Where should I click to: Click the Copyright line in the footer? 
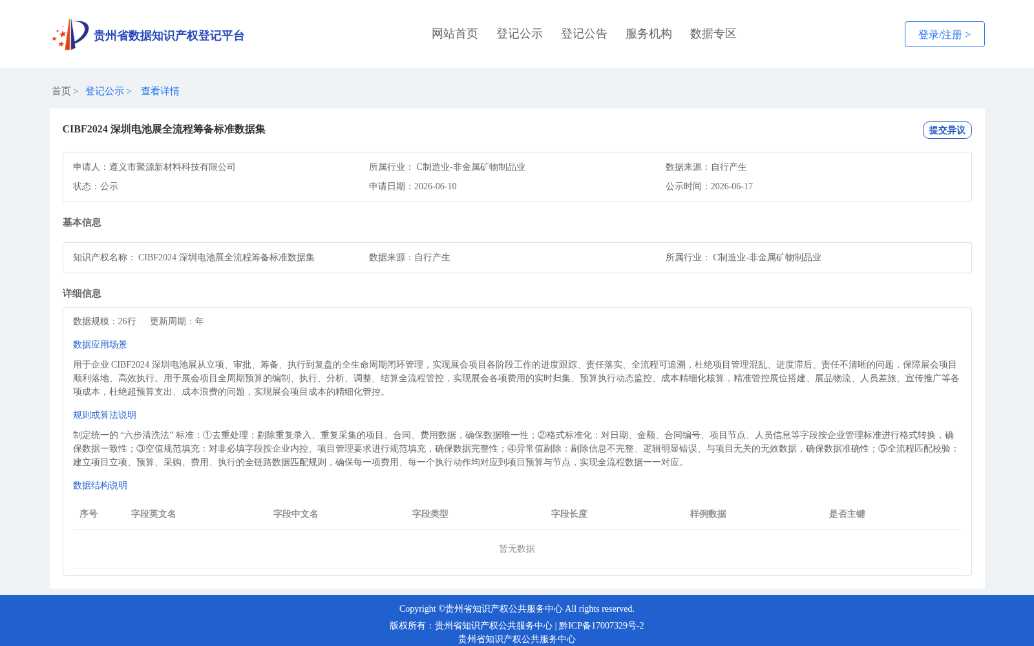click(517, 609)
